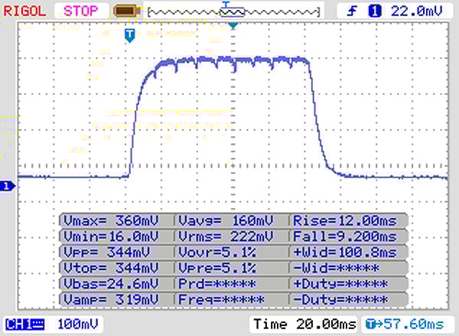Click the 57.60ms trigger offset readout
Viewport: 459px width, 336px height.
coord(405,325)
